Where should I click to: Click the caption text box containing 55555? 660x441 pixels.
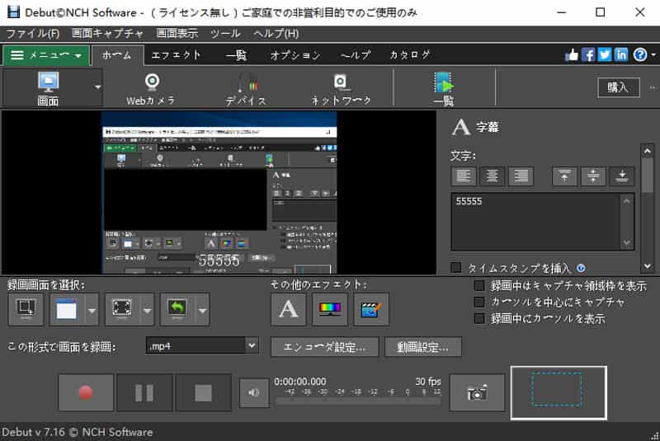click(x=538, y=222)
